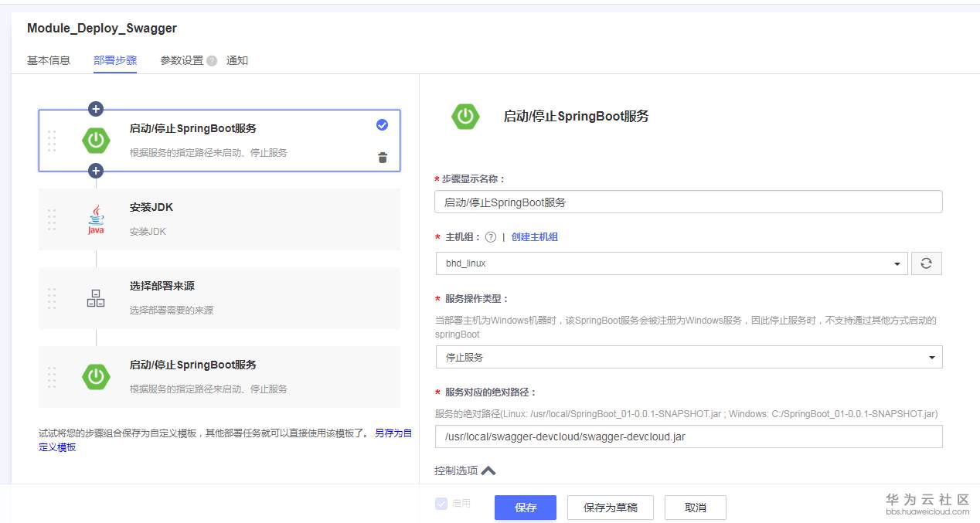Select the 安装JDK Java step icon
The width and height of the screenshot is (980, 523).
[x=95, y=219]
